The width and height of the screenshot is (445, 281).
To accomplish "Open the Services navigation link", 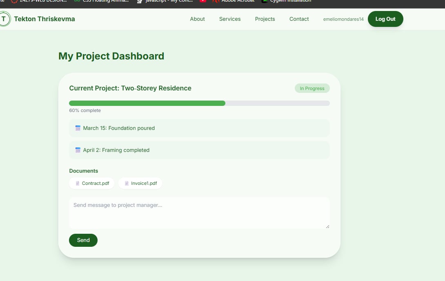I will pyautogui.click(x=229, y=19).
